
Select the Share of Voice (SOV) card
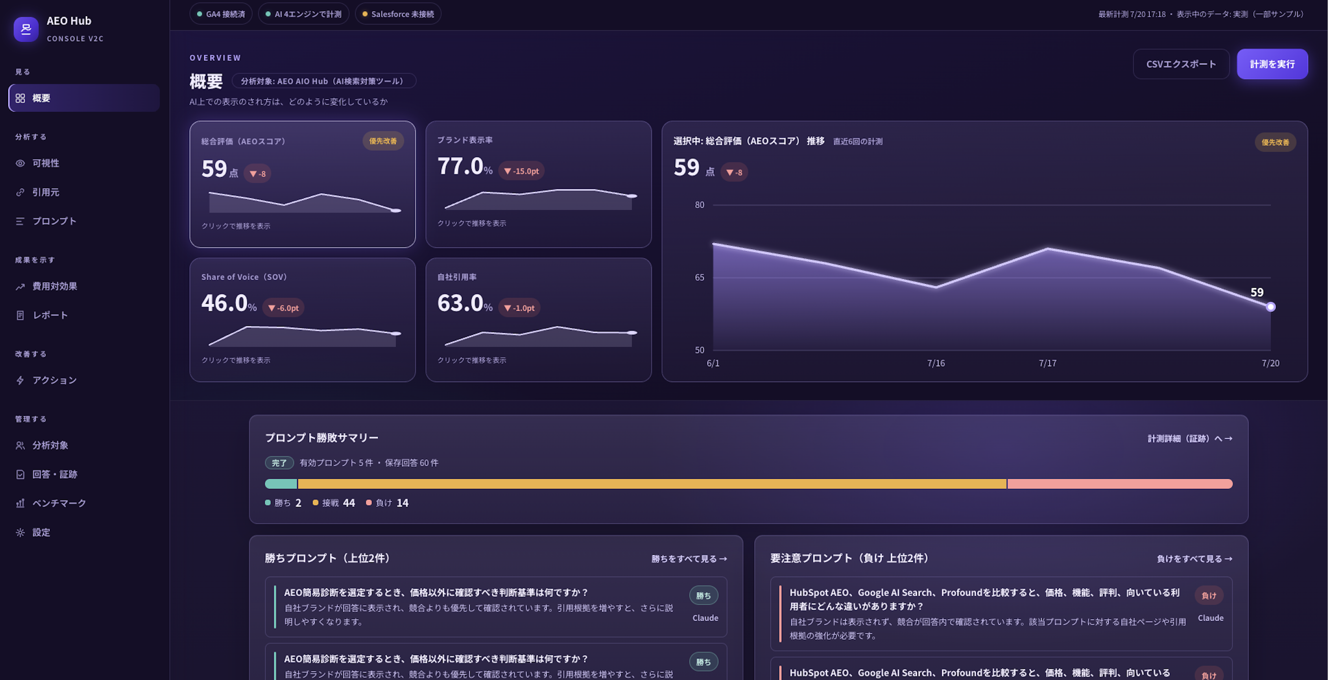pos(303,320)
